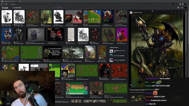Click chat message 'Wish DK'
The height and width of the screenshot is (106, 189).
coord(152,104)
